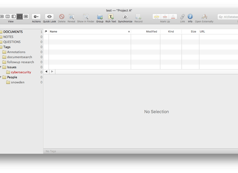Sort by the flag column header
The height and width of the screenshot is (173, 238).
[x=46, y=31]
